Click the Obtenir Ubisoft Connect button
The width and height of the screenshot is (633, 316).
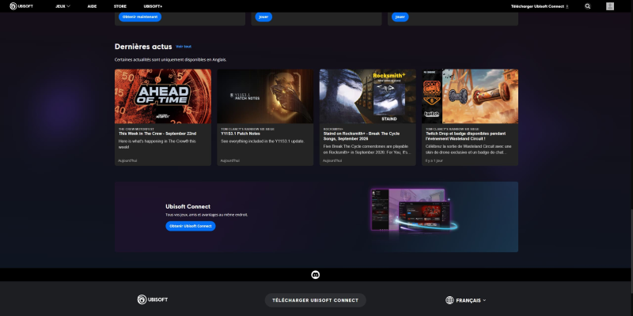[191, 226]
